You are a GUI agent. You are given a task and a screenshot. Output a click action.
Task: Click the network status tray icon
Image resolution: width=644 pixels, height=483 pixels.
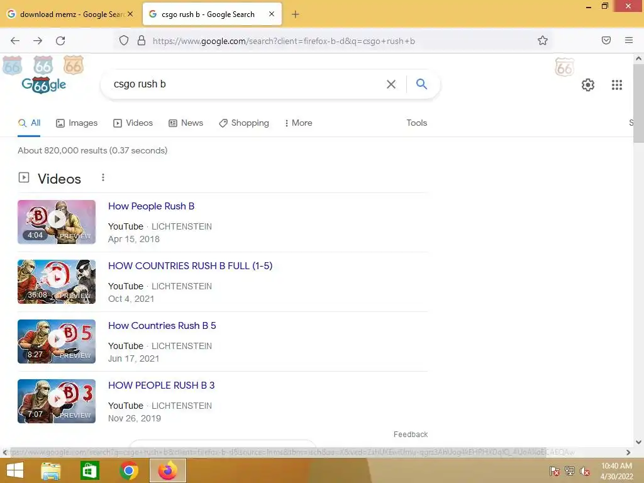tap(570, 471)
